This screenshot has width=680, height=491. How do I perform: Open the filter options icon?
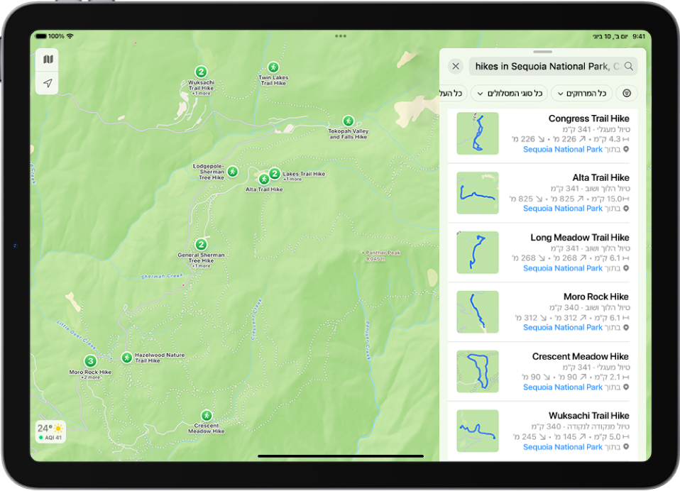(x=627, y=93)
